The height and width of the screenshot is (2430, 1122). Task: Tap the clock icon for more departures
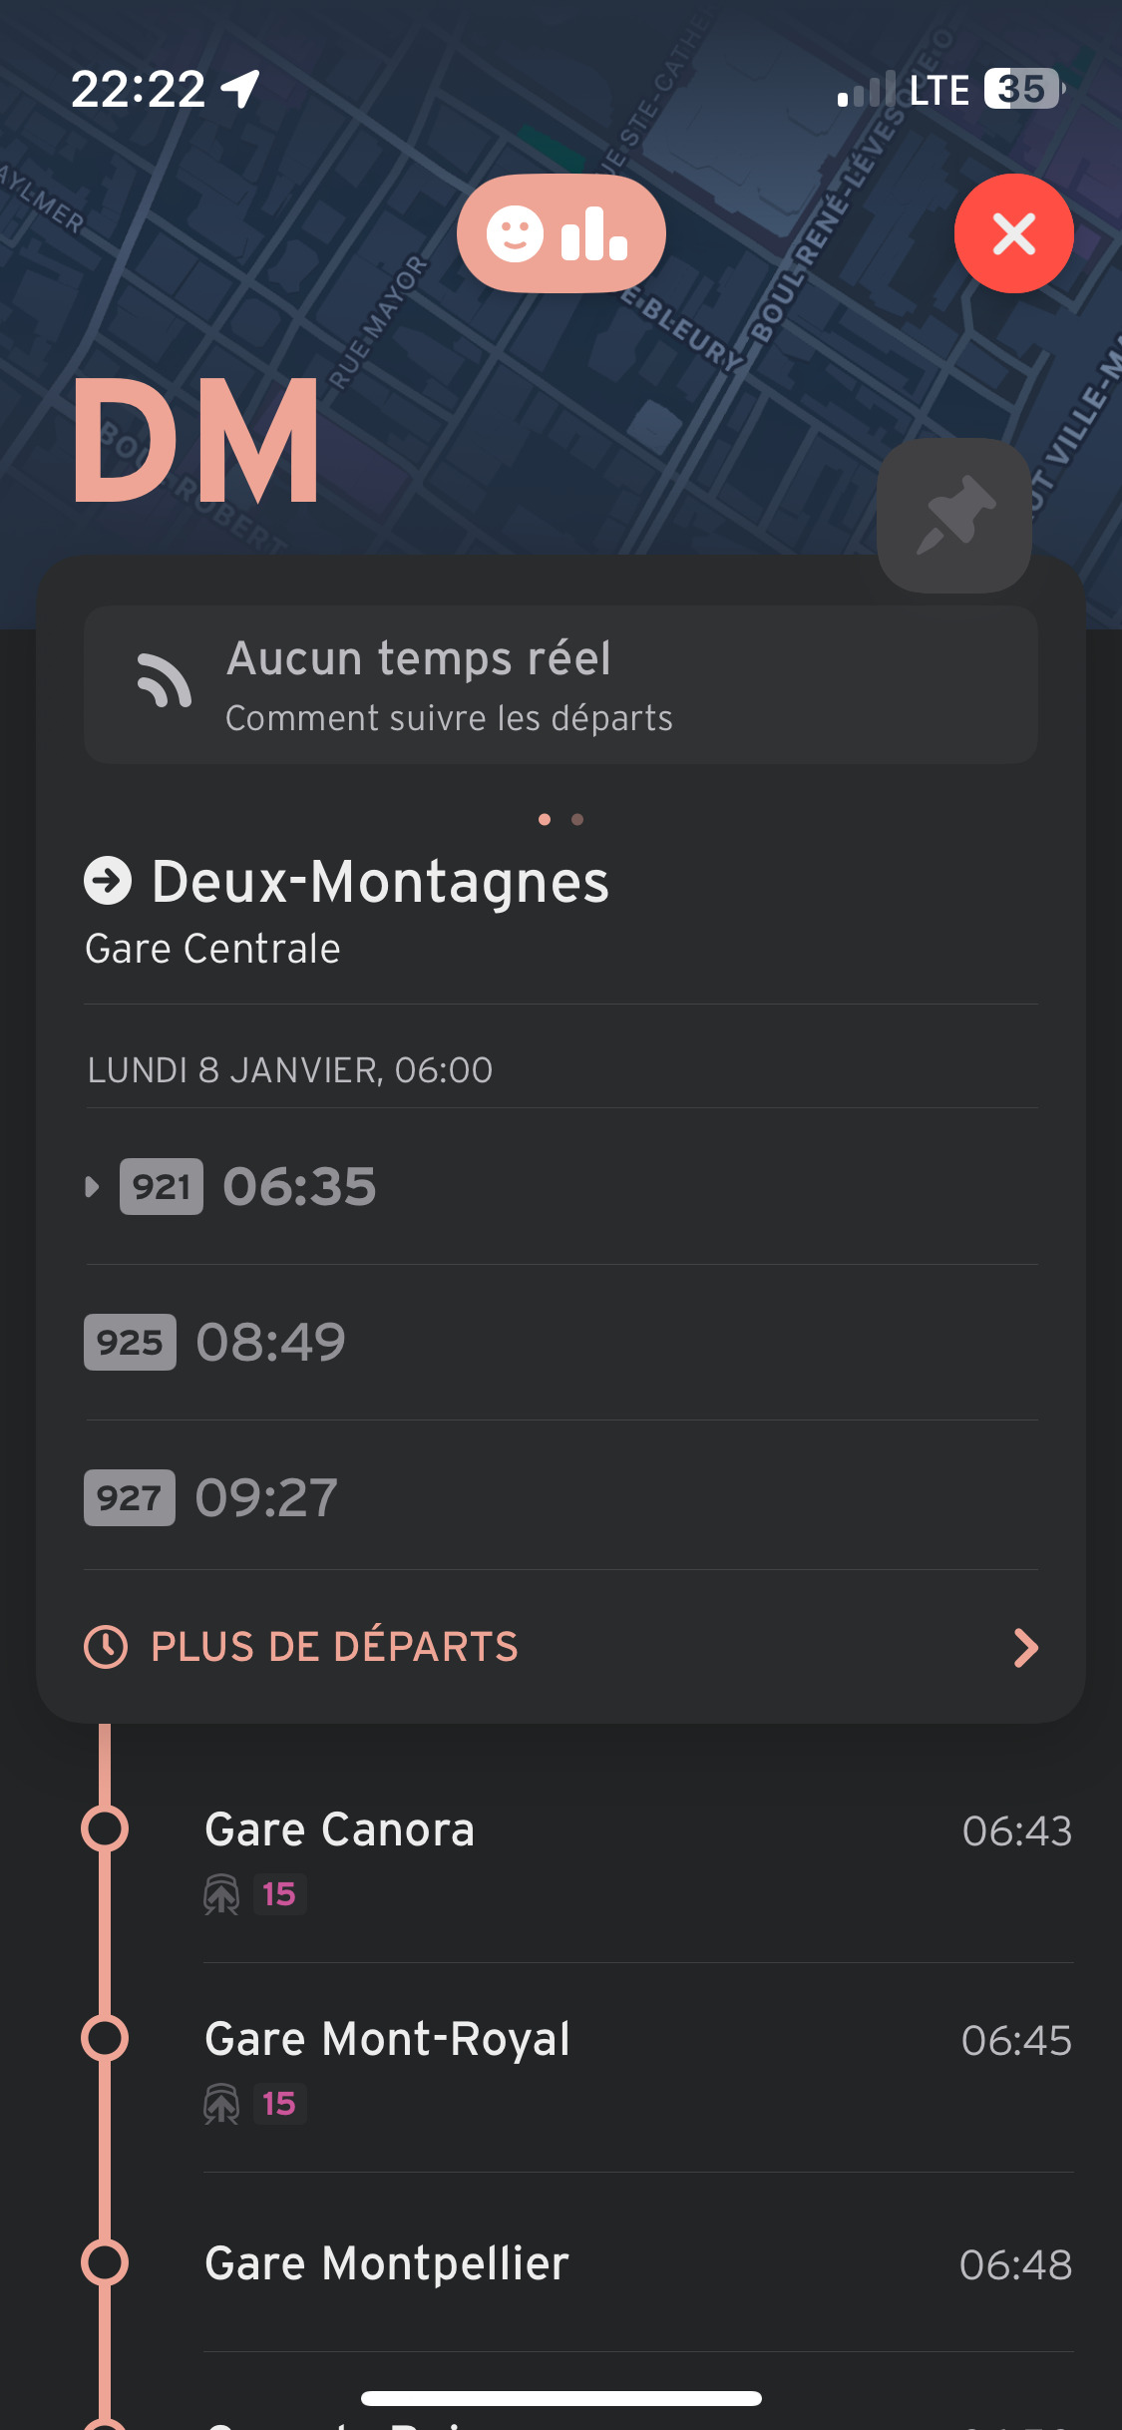[x=106, y=1647]
